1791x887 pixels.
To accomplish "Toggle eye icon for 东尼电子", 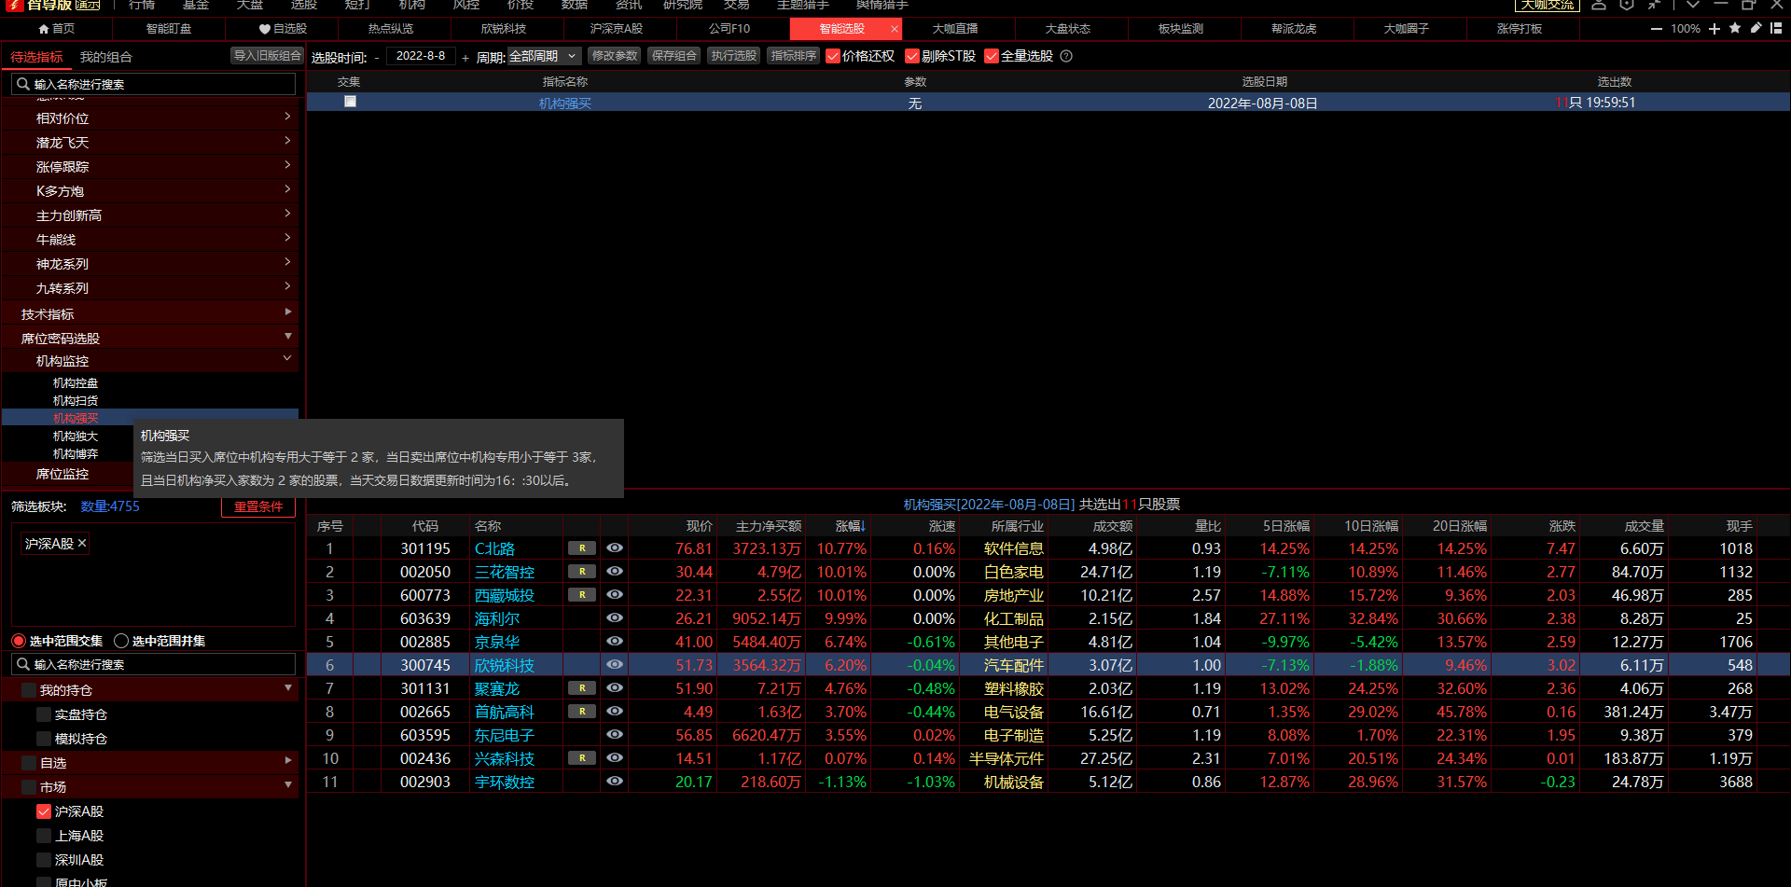I will pyautogui.click(x=615, y=735).
